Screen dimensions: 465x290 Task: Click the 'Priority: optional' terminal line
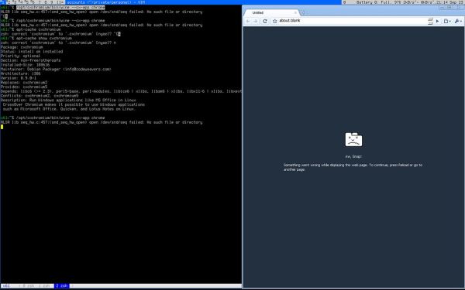point(20,56)
